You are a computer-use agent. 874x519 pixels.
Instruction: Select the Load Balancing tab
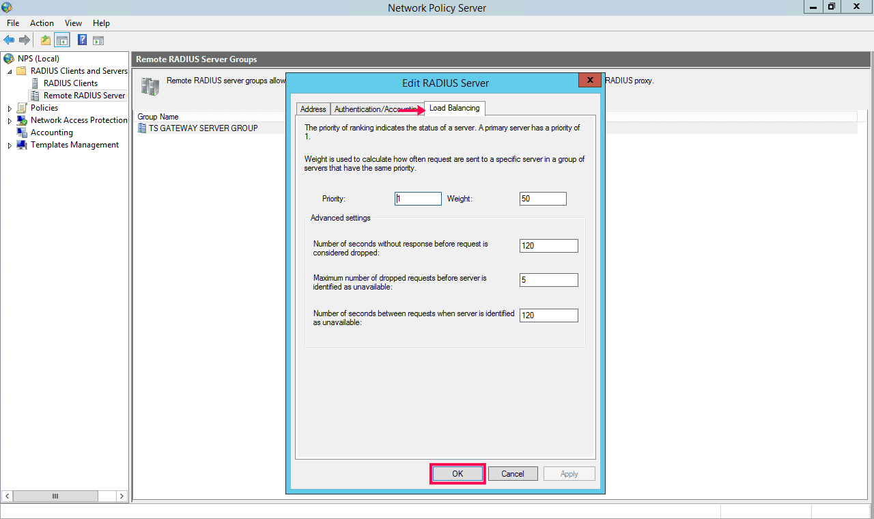tap(455, 108)
